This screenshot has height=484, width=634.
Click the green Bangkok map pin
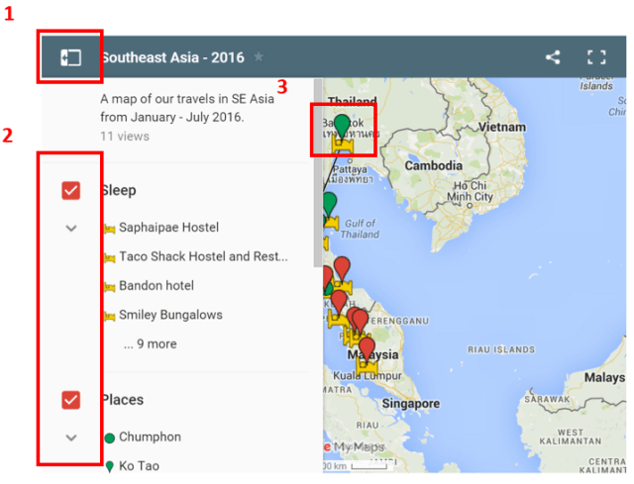point(342,124)
